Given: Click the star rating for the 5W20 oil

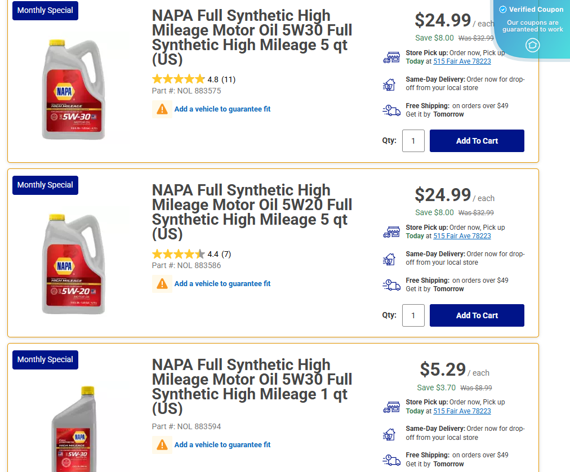Looking at the screenshot, I should click(x=179, y=254).
